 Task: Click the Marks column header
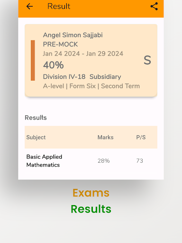(x=106, y=137)
